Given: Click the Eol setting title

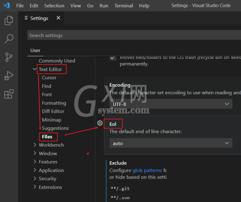Looking at the screenshot, I should pyautogui.click(x=113, y=124).
